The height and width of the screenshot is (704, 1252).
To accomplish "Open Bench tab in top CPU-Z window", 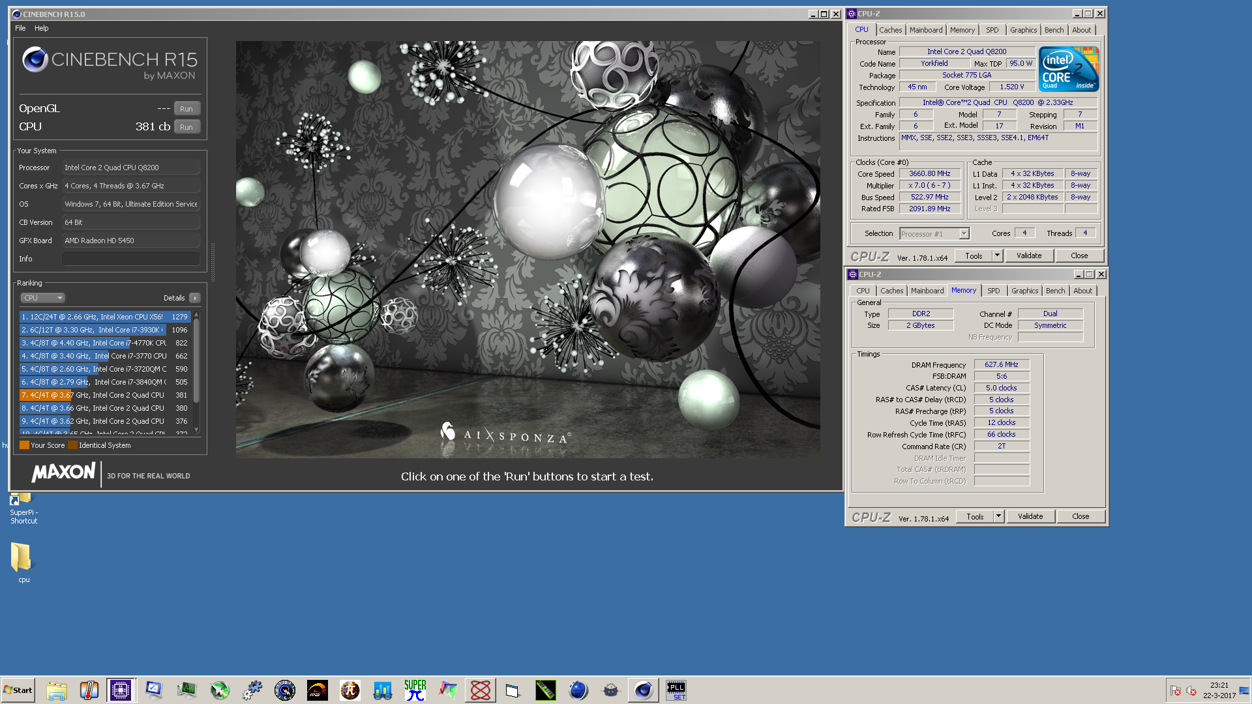I will click(1054, 30).
